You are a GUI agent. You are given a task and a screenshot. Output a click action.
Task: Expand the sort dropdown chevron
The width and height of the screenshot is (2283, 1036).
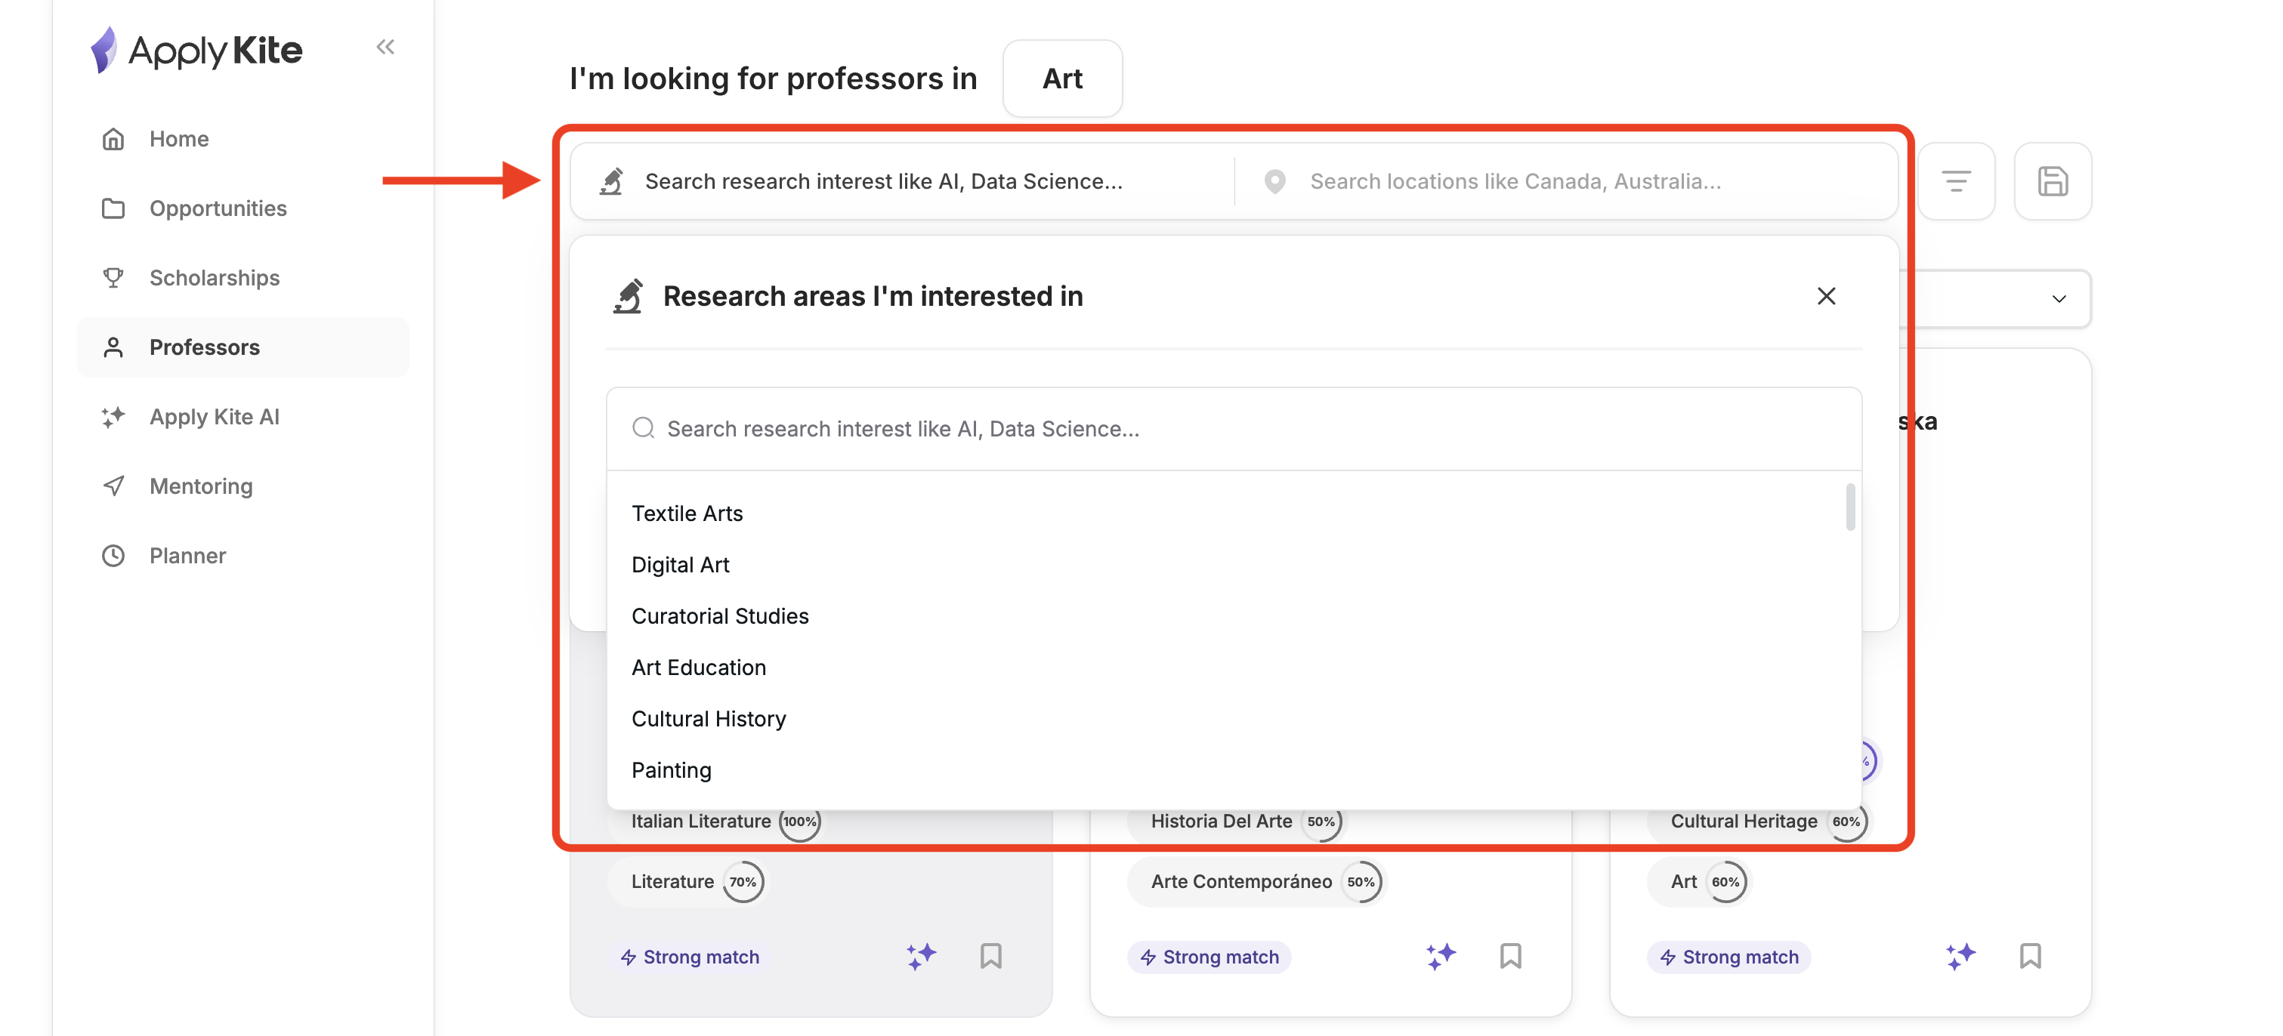click(x=2059, y=299)
